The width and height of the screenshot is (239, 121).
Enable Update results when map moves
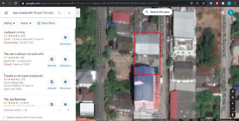4,117
